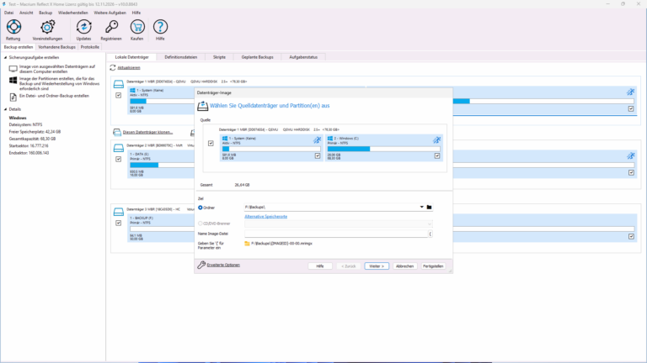Viewport: 647px width, 363px height.
Task: Click the Windows logo of System partition in dialog
Action: coord(225,139)
